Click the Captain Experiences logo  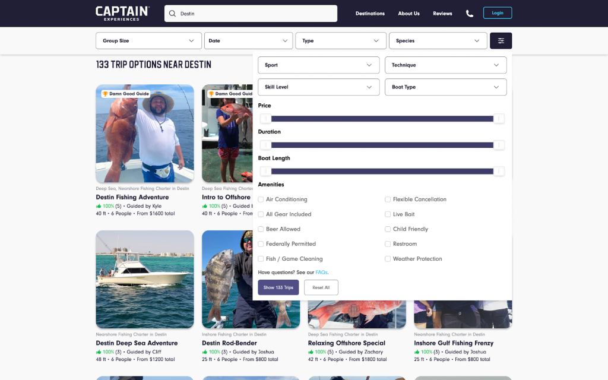pos(122,13)
